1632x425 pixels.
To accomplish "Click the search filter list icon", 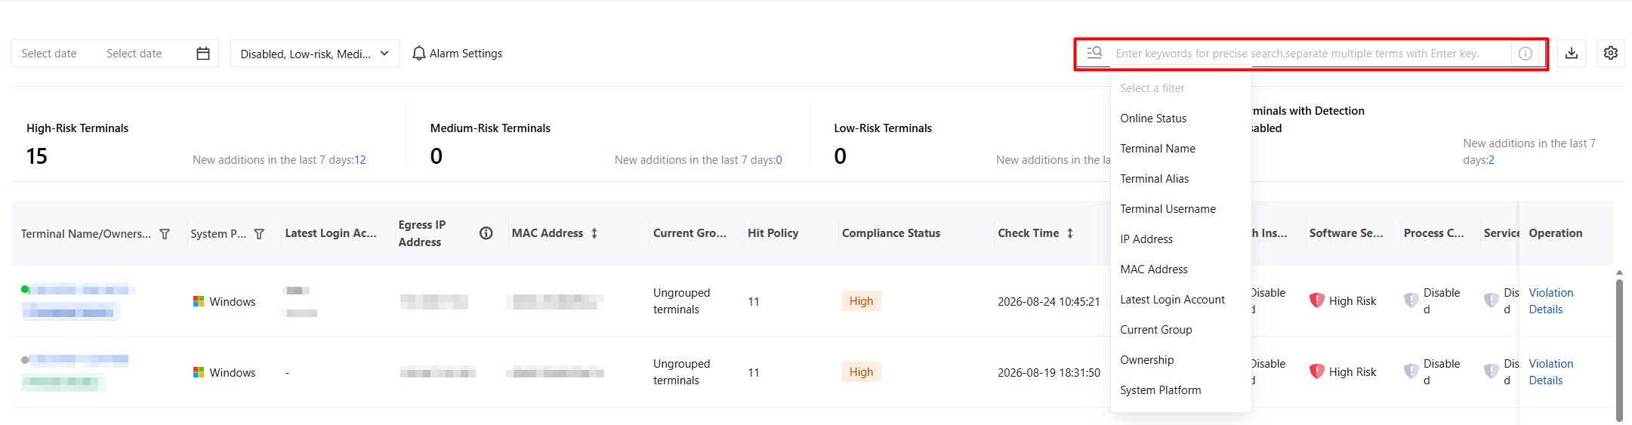I will coord(1094,53).
